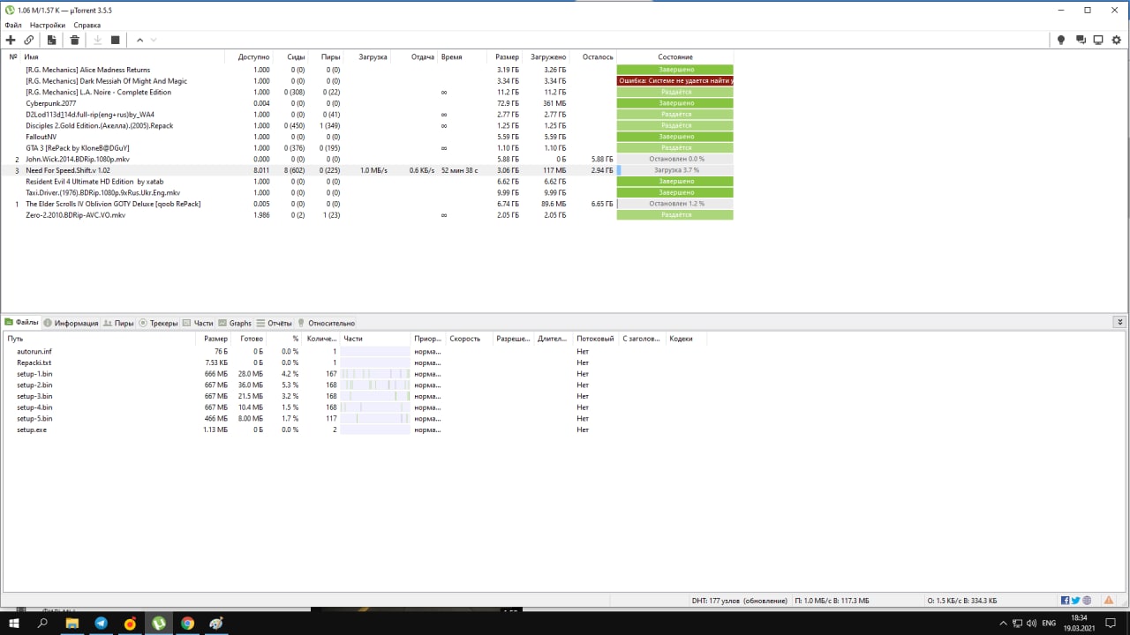Select the L.A. Noire Complete Edition torrent
The height and width of the screenshot is (635, 1130).
369,92
